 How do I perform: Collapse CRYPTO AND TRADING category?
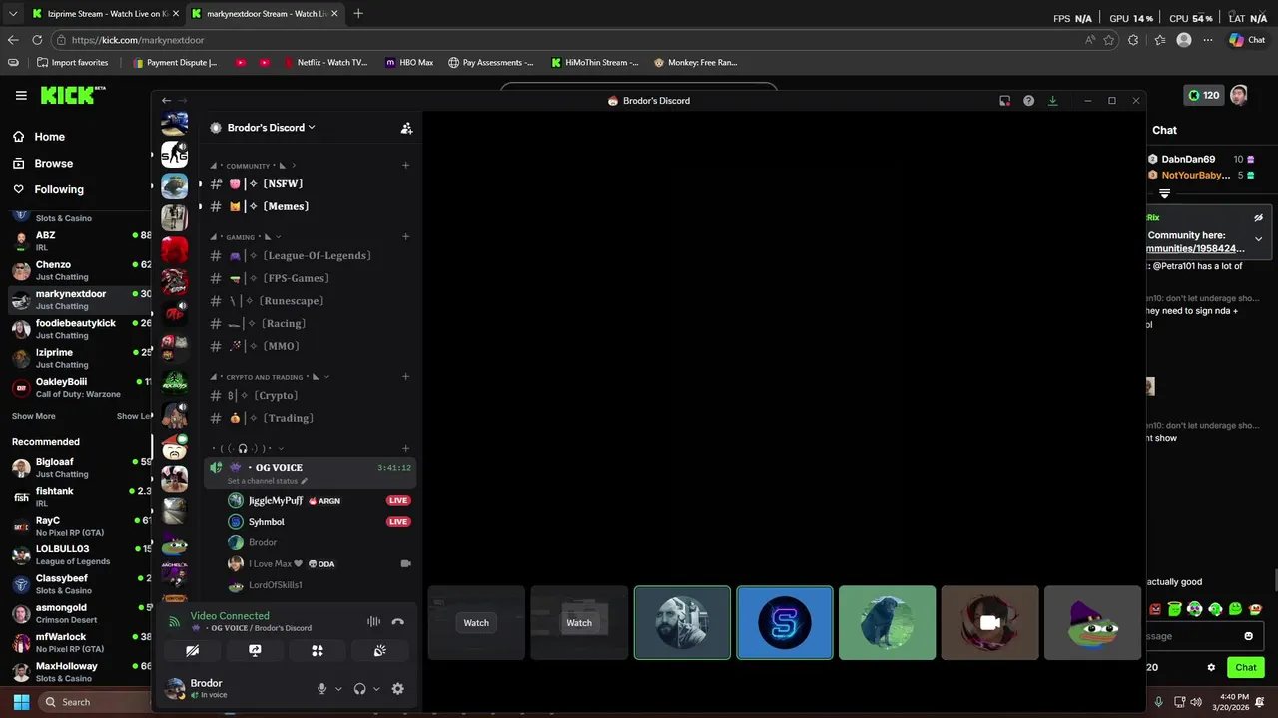tap(271, 377)
